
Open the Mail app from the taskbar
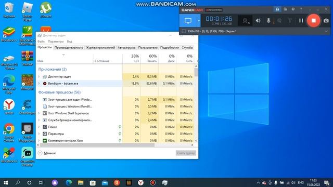click(x=105, y=182)
